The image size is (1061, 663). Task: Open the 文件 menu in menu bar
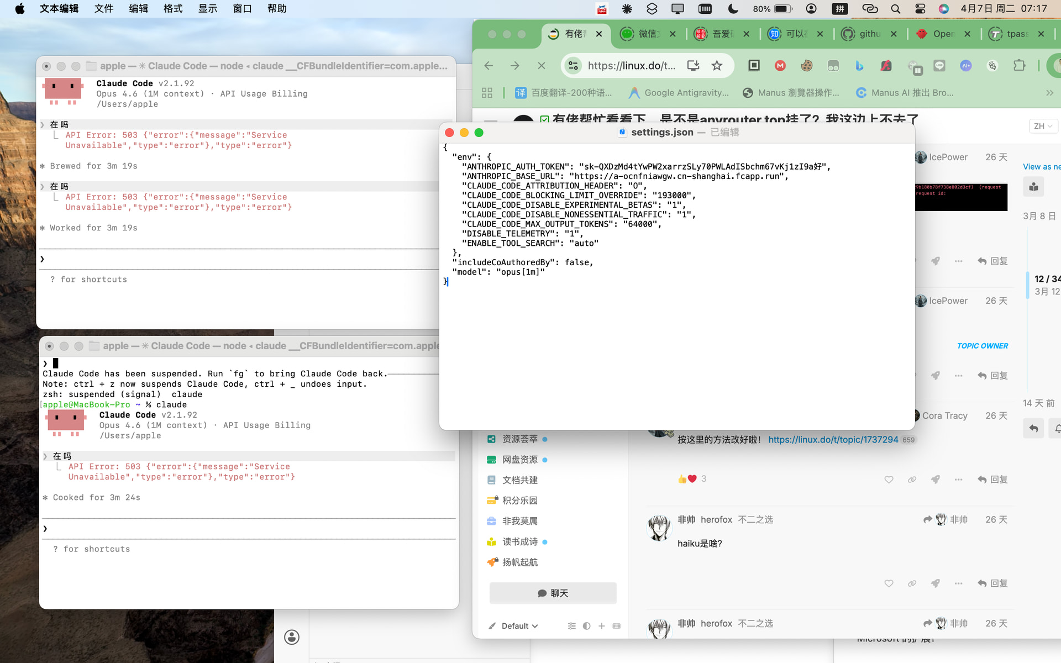click(x=104, y=8)
